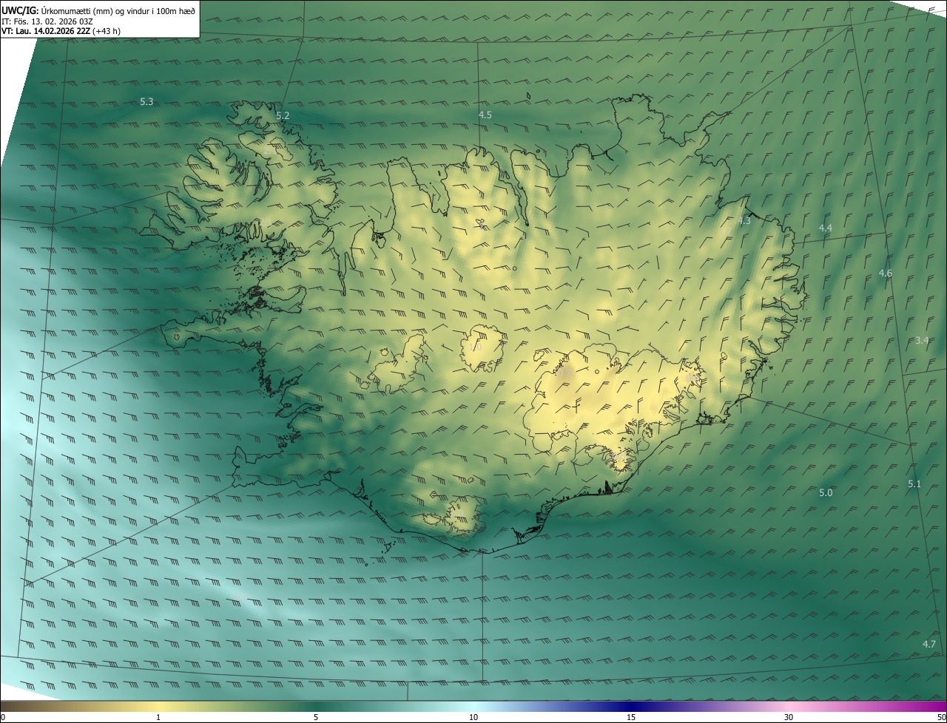Click the 5.0 value label on map
947x723 pixels.
(826, 492)
